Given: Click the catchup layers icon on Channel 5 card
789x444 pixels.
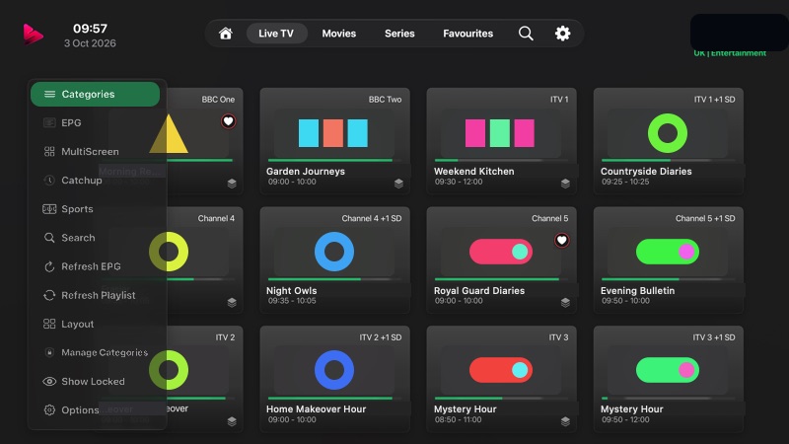Looking at the screenshot, I should [x=565, y=302].
